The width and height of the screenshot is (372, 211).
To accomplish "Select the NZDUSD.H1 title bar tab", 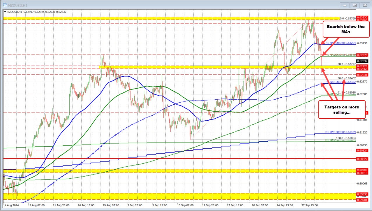I will (x=17, y=5).
